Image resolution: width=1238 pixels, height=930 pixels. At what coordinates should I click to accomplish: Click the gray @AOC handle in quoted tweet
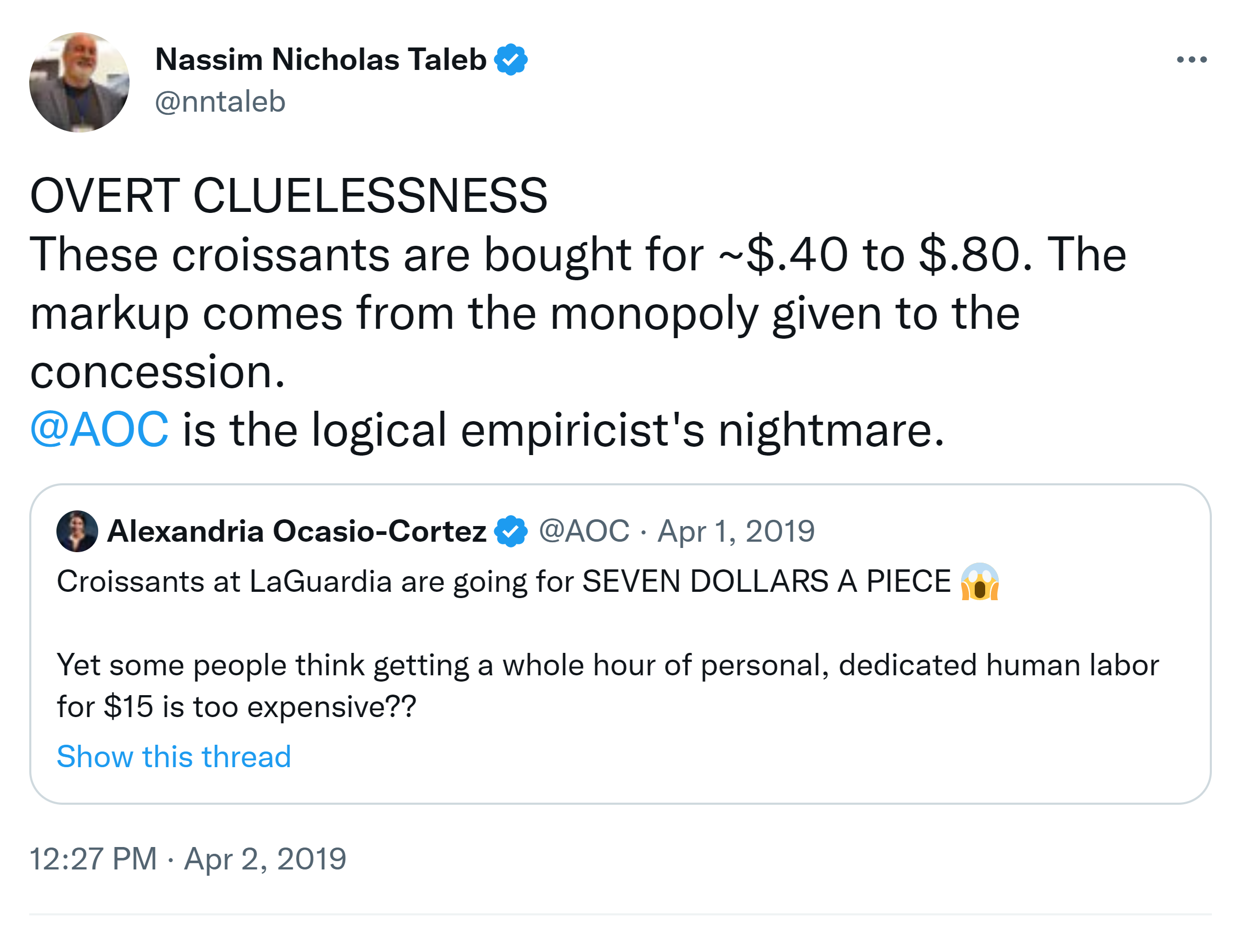(584, 531)
